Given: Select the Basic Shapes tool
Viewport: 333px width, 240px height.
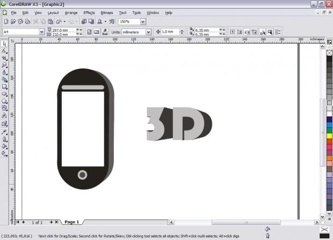Looking at the screenshot, I should click(4, 108).
